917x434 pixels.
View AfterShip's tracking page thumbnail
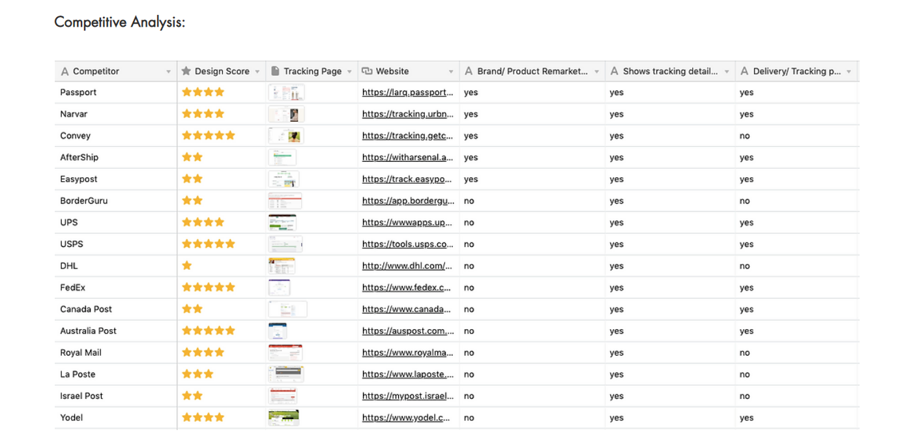[x=282, y=157]
